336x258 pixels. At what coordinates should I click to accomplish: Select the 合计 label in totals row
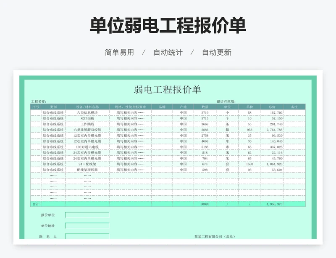pos(36,204)
